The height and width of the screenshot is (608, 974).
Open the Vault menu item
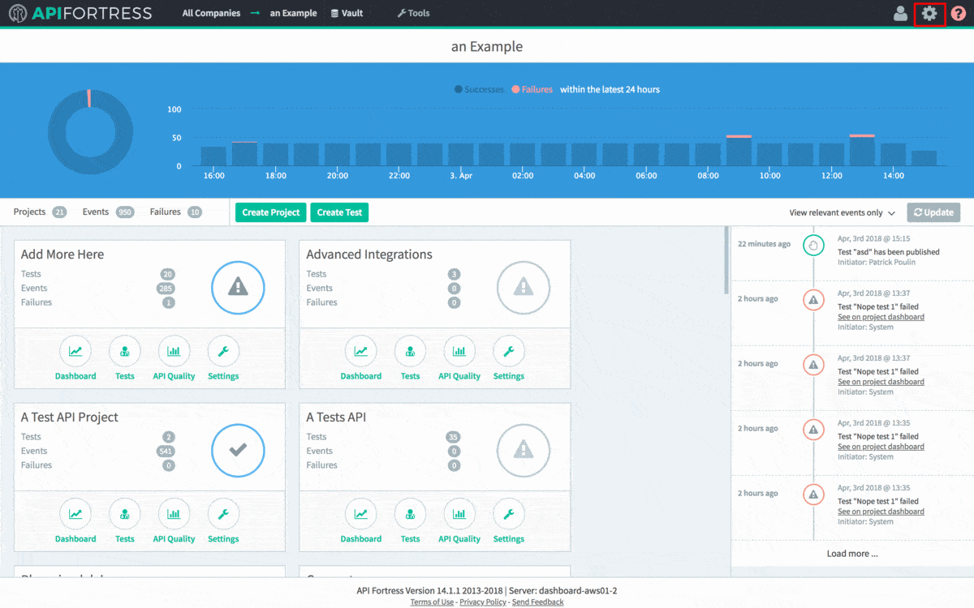[347, 14]
